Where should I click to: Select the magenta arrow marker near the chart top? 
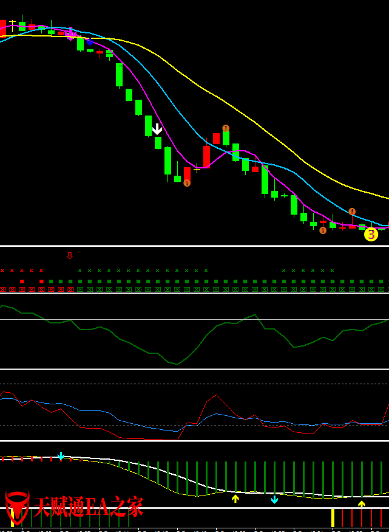[71, 34]
